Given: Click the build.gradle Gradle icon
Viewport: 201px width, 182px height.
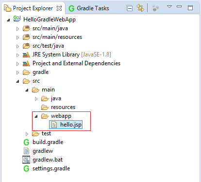Looking at the screenshot, I should tap(26, 142).
